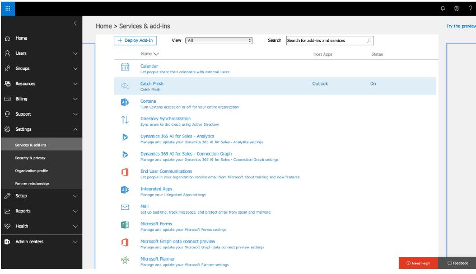Click the Resources printer icon

(8, 84)
